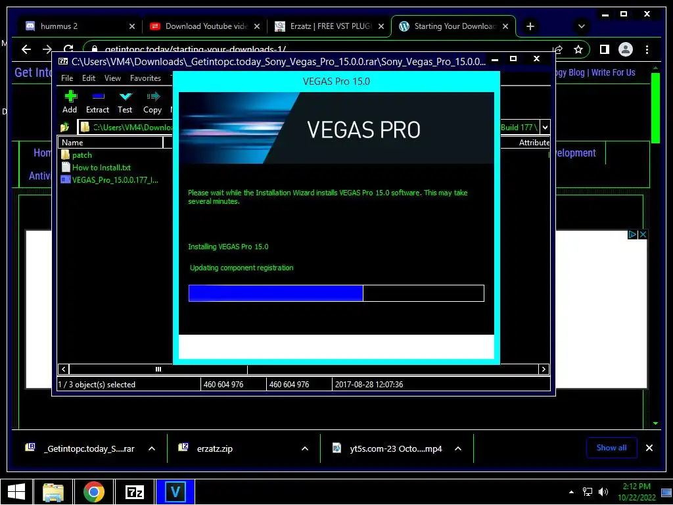This screenshot has height=505, width=673.
Task: Open the downloaded yt5s.com mp4 file
Action: pos(388,448)
